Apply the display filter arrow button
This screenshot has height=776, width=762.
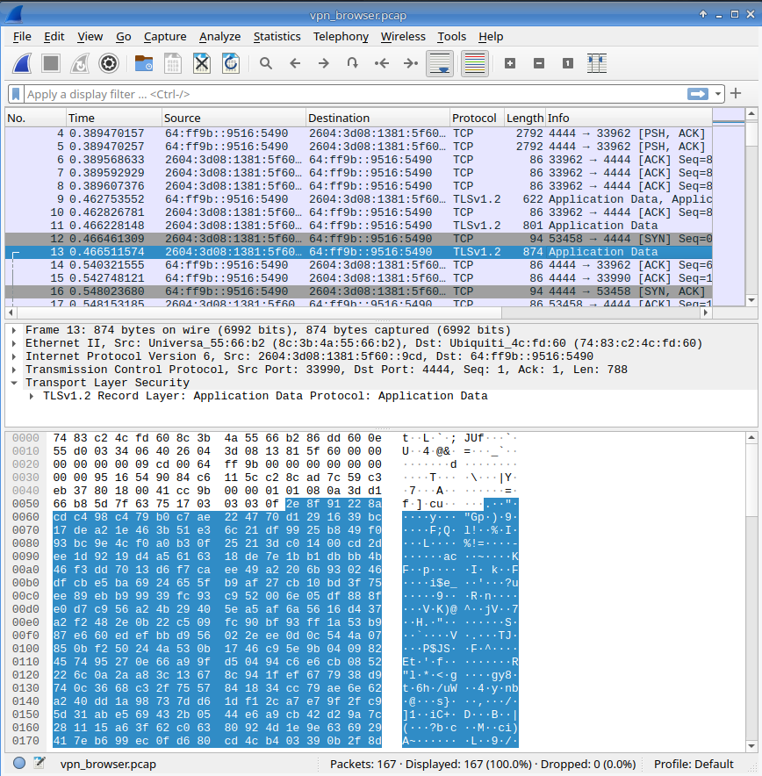point(698,94)
